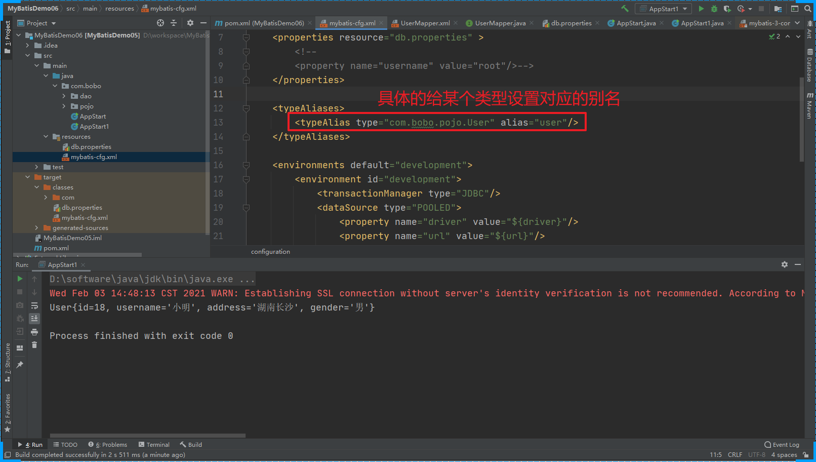
Task: Open Run panel settings gear
Action: coord(785,264)
